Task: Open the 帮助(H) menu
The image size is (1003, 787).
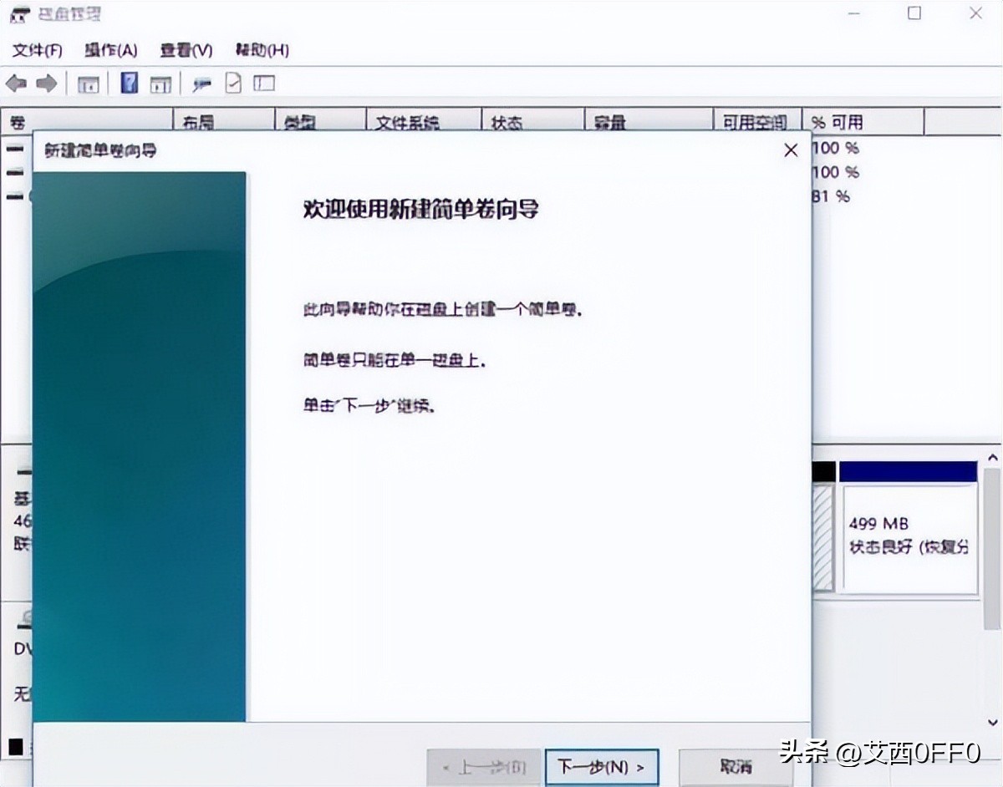Action: coord(261,50)
